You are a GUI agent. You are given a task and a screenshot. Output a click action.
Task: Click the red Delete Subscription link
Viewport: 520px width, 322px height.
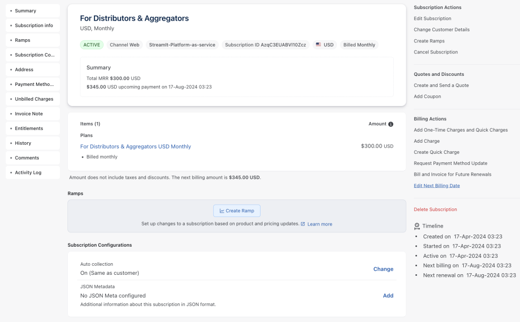pos(435,210)
